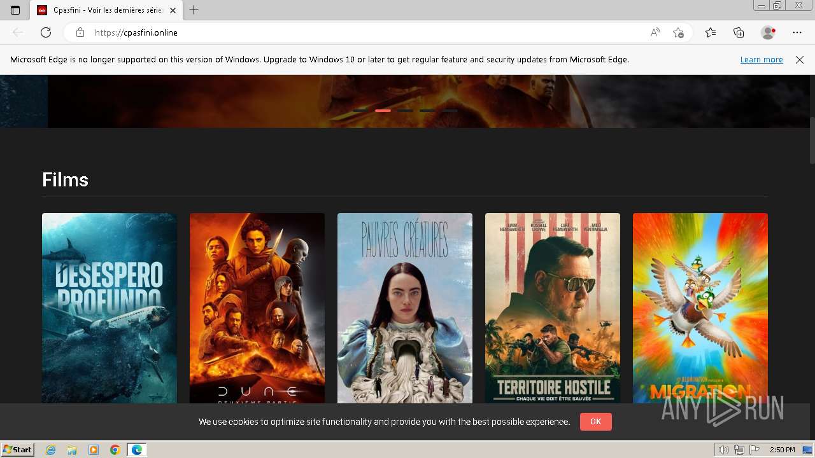Image resolution: width=815 pixels, height=458 pixels.
Task: Minimize the Edge browser window
Action: pyautogui.click(x=762, y=6)
